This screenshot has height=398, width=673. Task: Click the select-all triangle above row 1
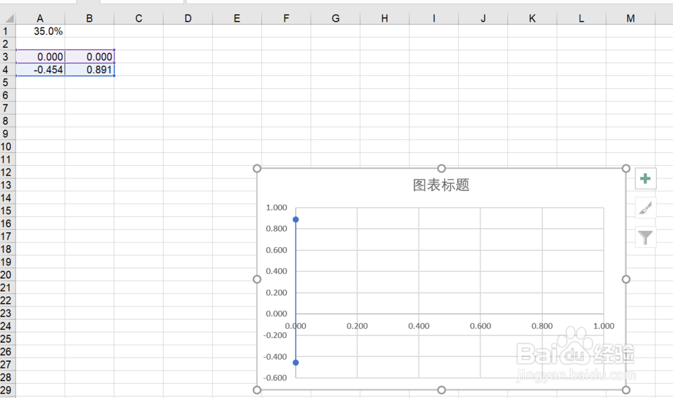pyautogui.click(x=7, y=18)
